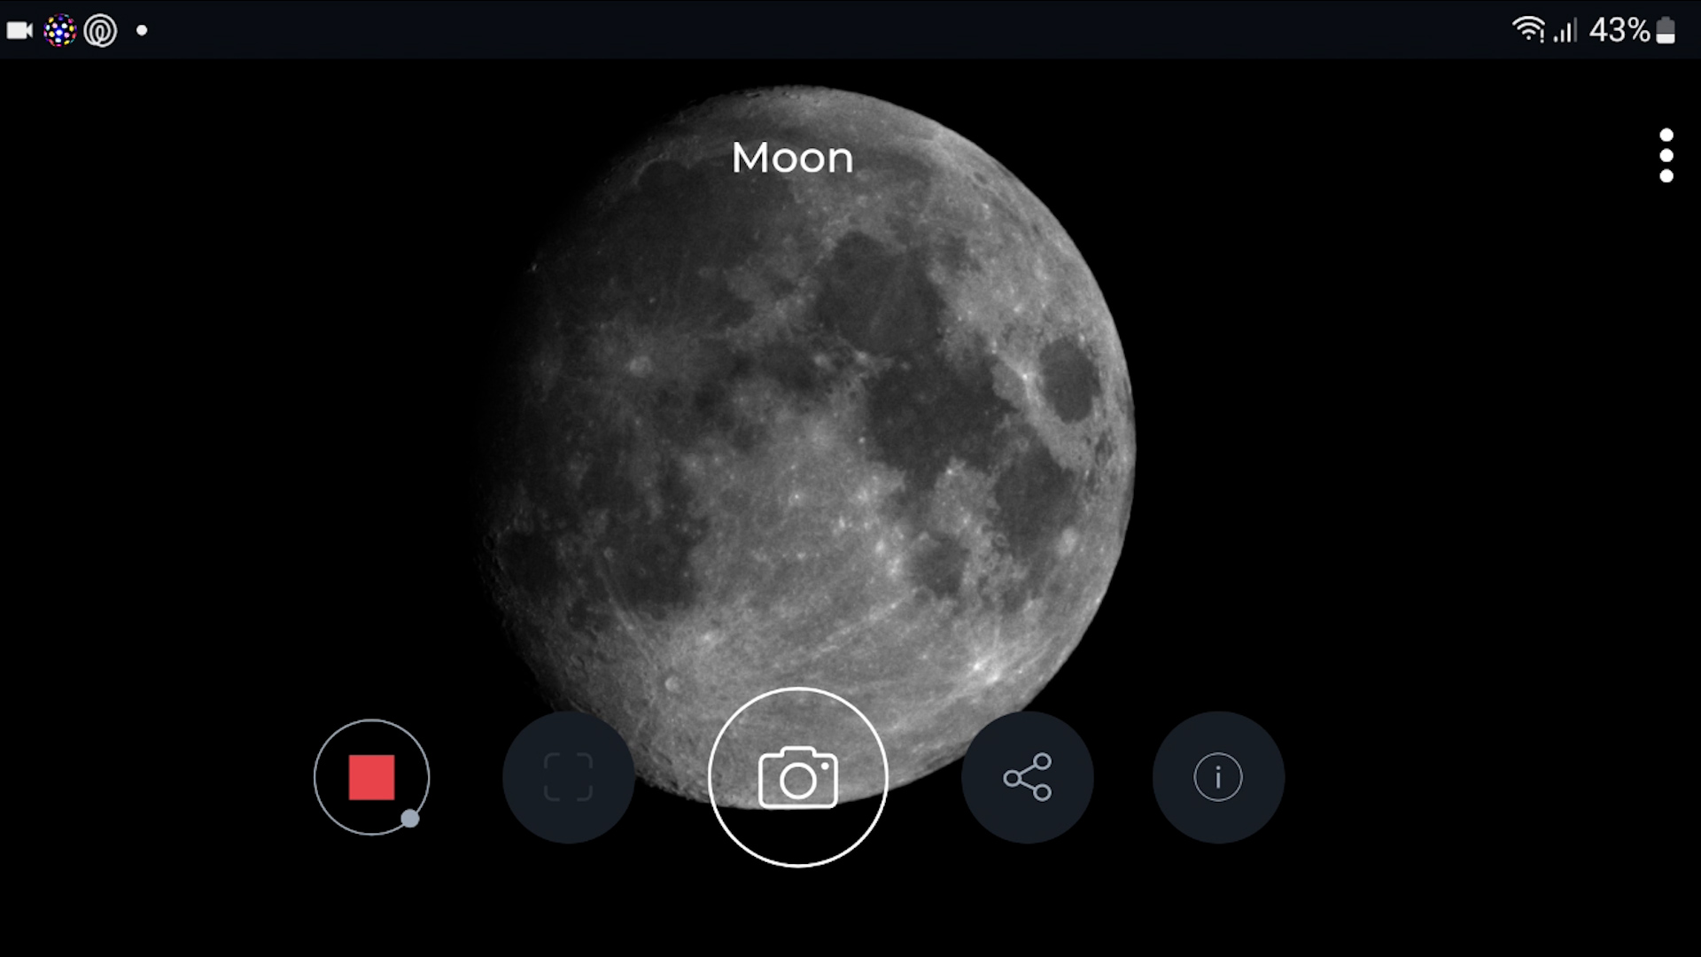Tap the corner-brackets frame view button
The image size is (1701, 957).
pyautogui.click(x=568, y=777)
